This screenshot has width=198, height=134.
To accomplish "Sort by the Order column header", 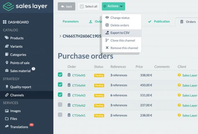I will [x=72, y=67].
